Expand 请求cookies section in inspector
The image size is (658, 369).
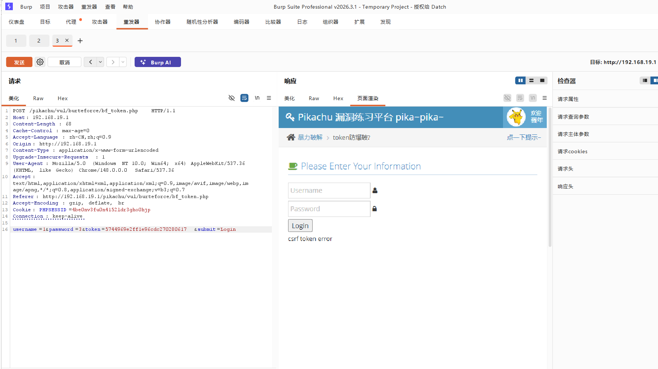[605, 151]
